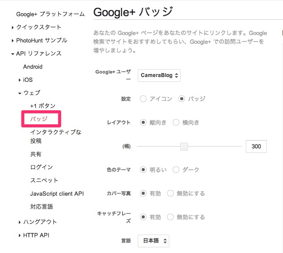Click the width value field showing 300

[x=256, y=146]
